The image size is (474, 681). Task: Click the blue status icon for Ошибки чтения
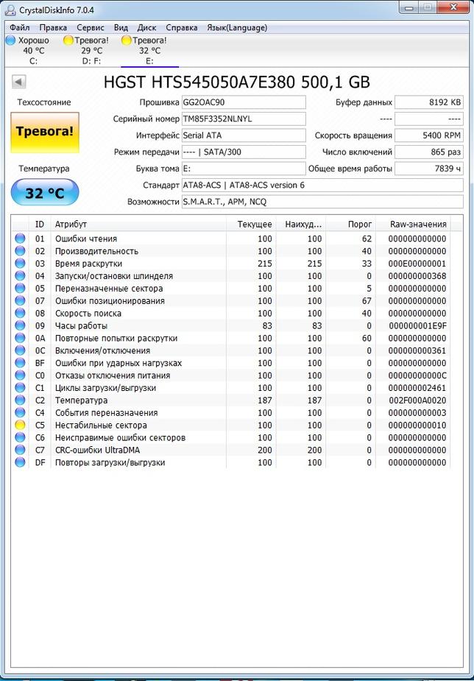coord(20,238)
